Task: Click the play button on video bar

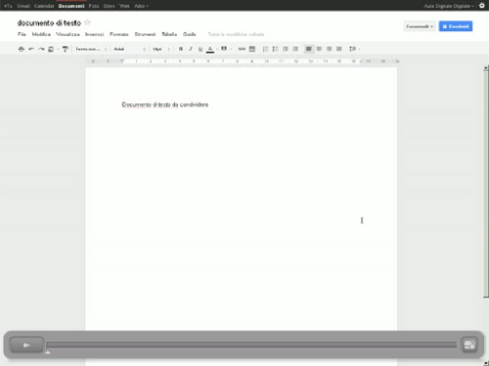Action: [26, 345]
